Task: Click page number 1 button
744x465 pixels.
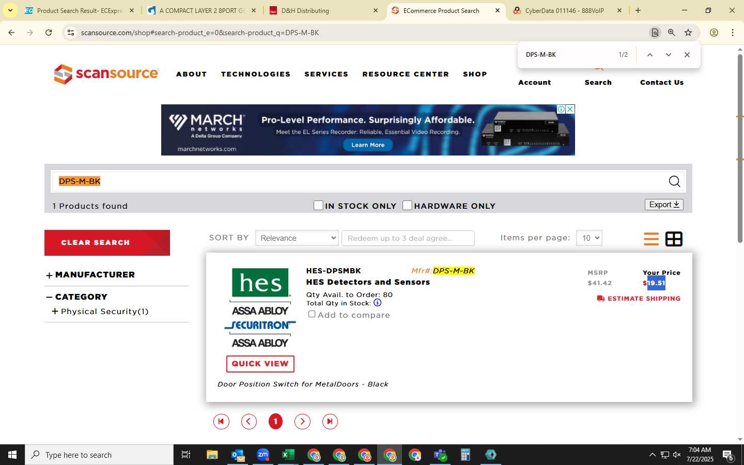Action: coord(275,422)
